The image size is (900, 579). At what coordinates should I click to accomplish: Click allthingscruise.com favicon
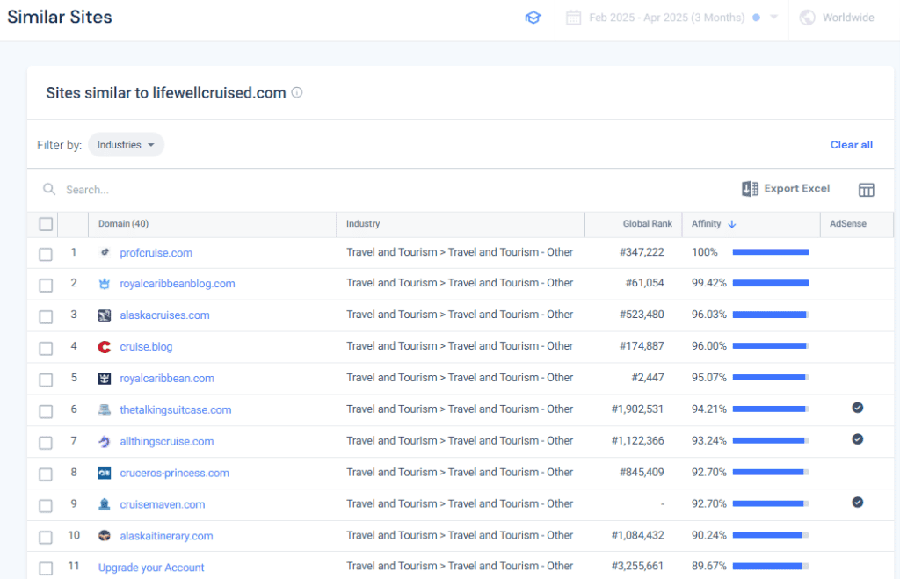tap(105, 441)
